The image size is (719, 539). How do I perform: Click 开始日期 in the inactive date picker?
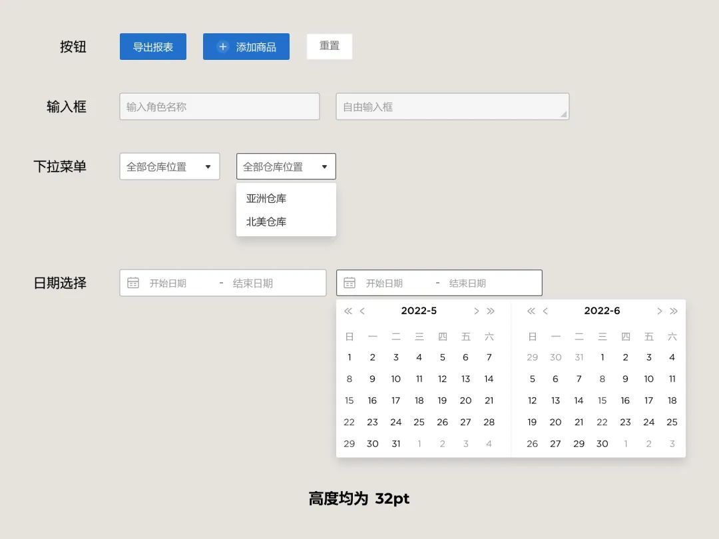pyautogui.click(x=168, y=283)
